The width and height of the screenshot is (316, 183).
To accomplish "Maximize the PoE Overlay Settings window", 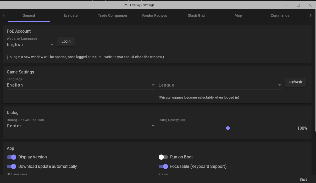I will point(298,5).
